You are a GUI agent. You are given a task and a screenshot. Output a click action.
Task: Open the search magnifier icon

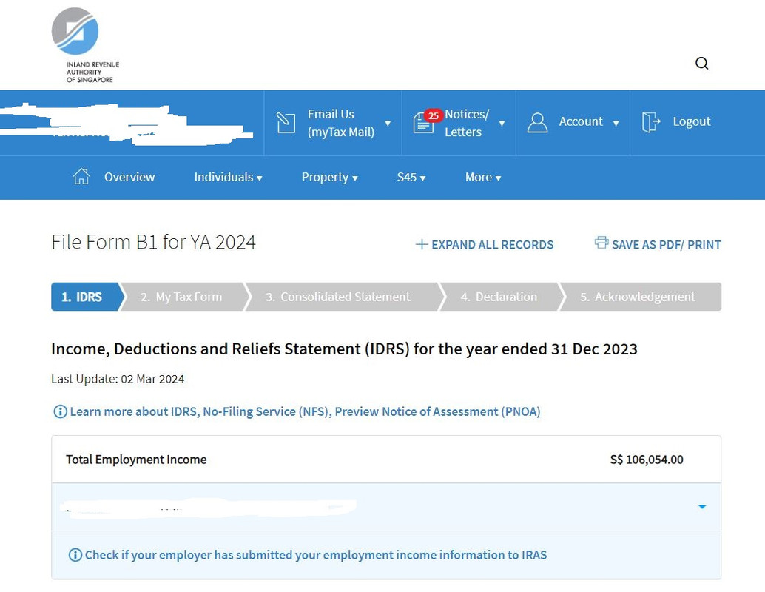click(x=701, y=63)
